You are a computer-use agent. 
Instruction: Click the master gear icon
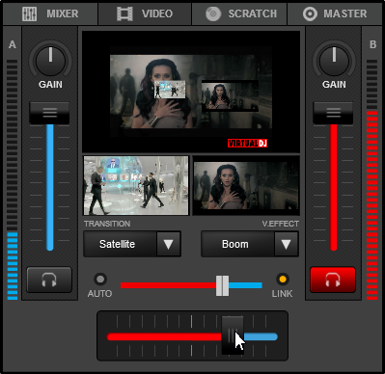coord(310,13)
